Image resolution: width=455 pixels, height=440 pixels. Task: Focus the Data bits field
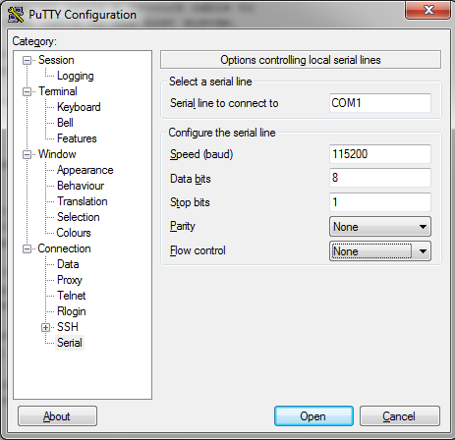pos(380,178)
